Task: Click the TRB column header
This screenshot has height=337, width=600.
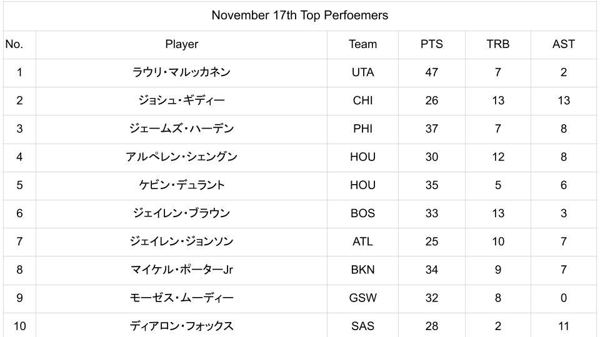Action: click(497, 44)
